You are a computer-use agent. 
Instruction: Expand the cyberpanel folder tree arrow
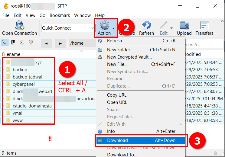coord(4,84)
